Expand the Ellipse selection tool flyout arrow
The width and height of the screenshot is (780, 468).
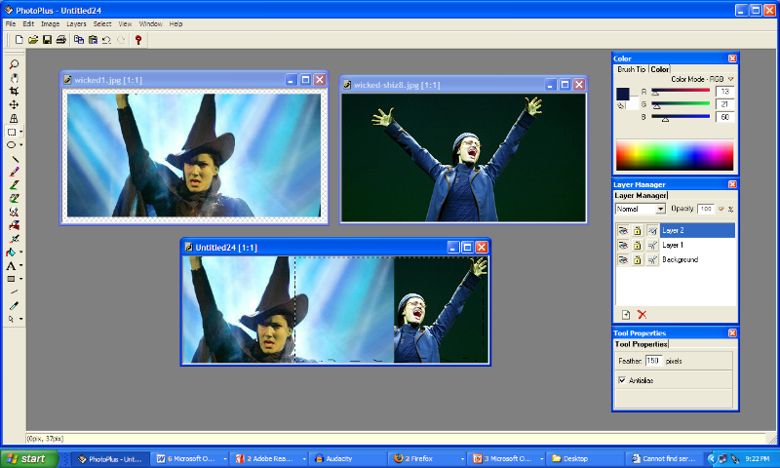20,144
